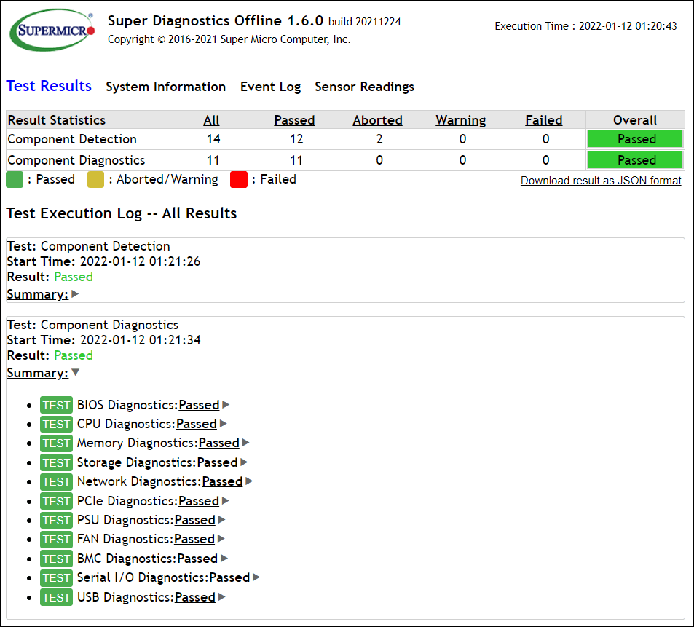Click the TEST badge beside BMC Diagnostics
The height and width of the screenshot is (627, 694).
click(56, 559)
